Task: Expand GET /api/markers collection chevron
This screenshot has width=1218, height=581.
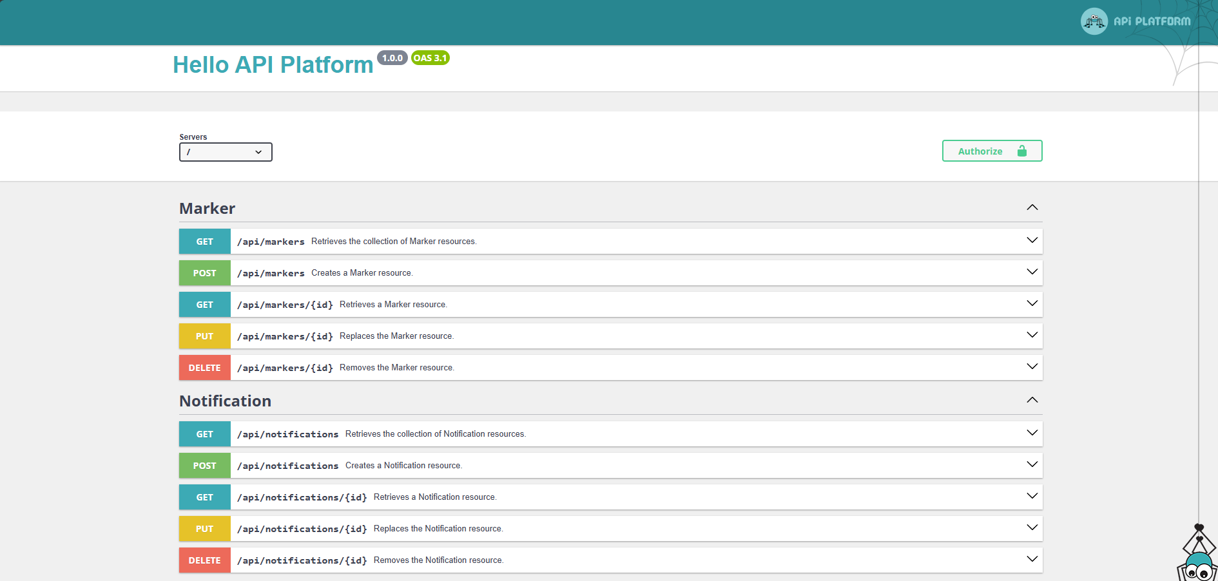Action: 1032,240
